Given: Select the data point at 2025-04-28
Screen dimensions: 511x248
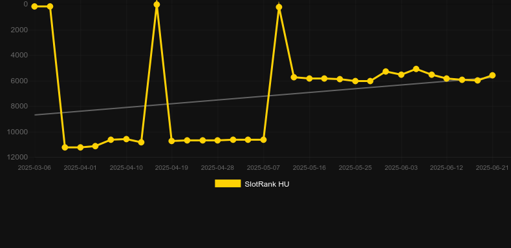Looking at the screenshot, I should tap(218, 140).
